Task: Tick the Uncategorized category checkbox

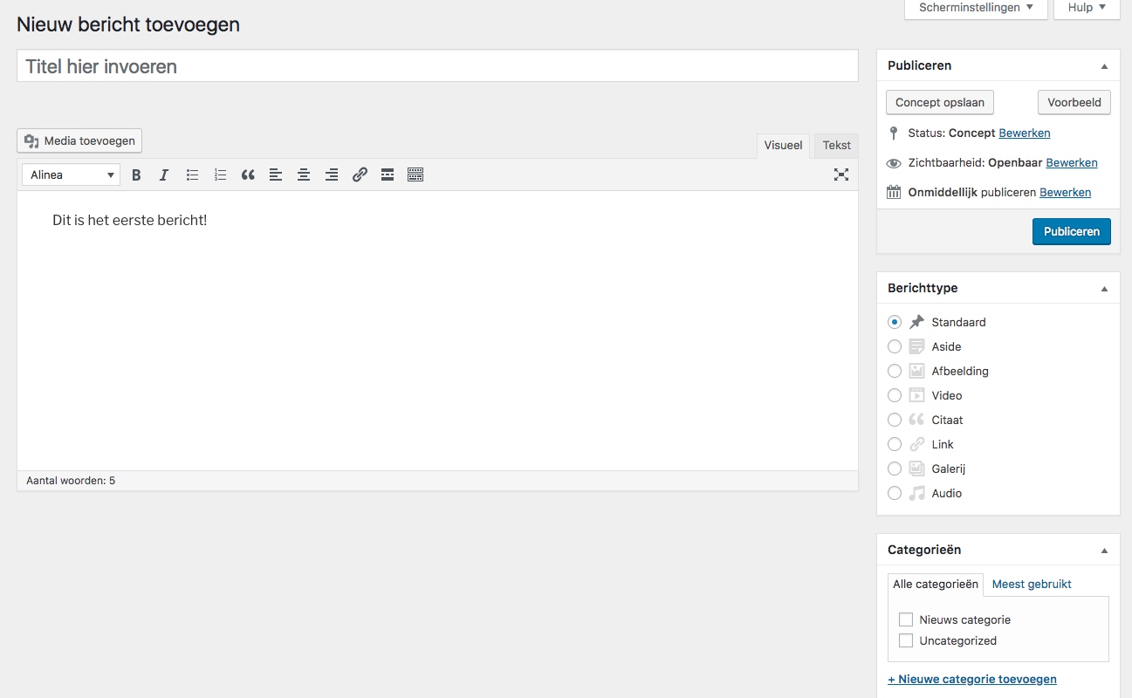Action: point(906,640)
